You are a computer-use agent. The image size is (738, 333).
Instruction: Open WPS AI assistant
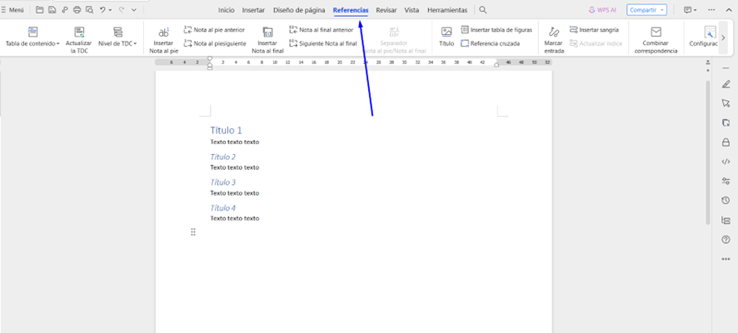[602, 10]
